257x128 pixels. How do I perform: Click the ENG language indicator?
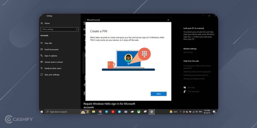pos(200,112)
